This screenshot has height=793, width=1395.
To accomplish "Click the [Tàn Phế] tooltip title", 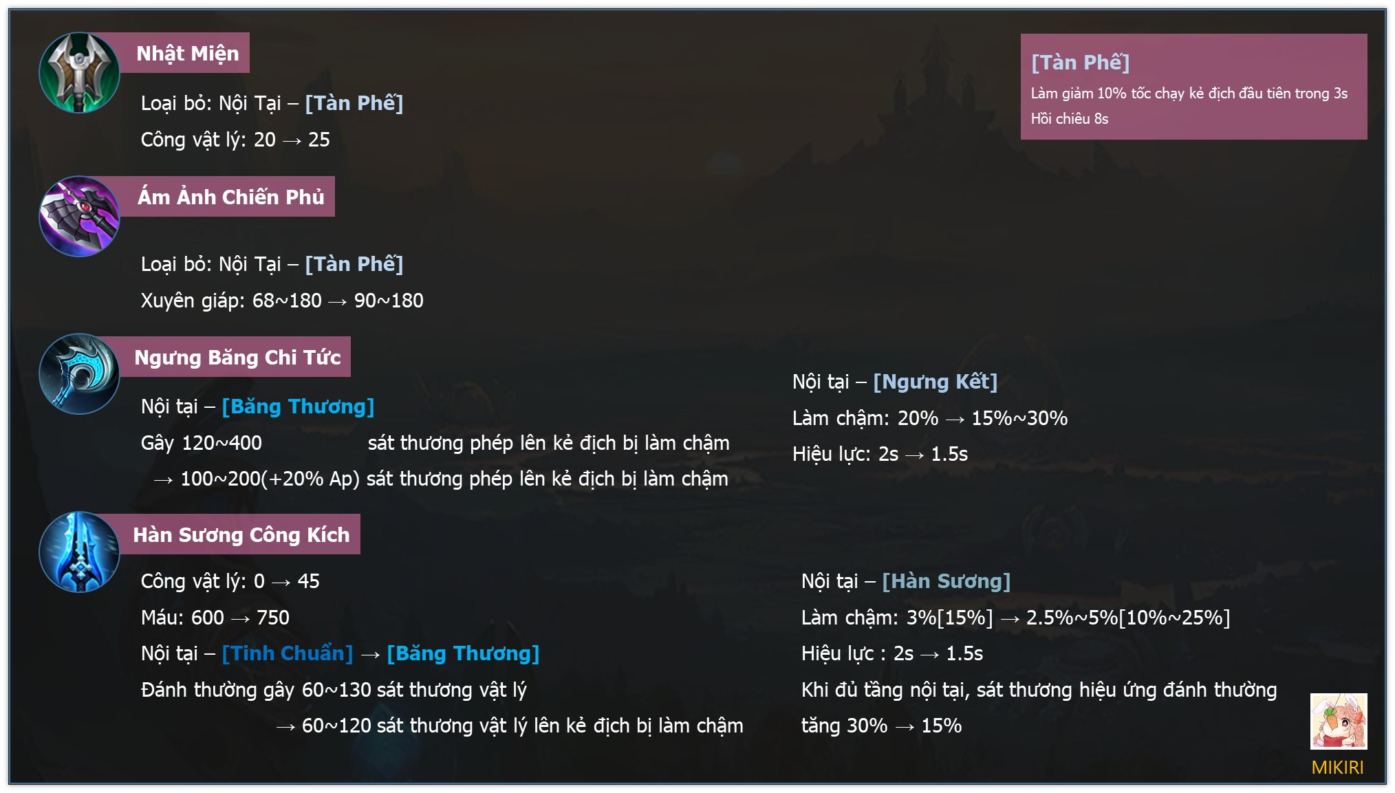I will tap(1080, 63).
